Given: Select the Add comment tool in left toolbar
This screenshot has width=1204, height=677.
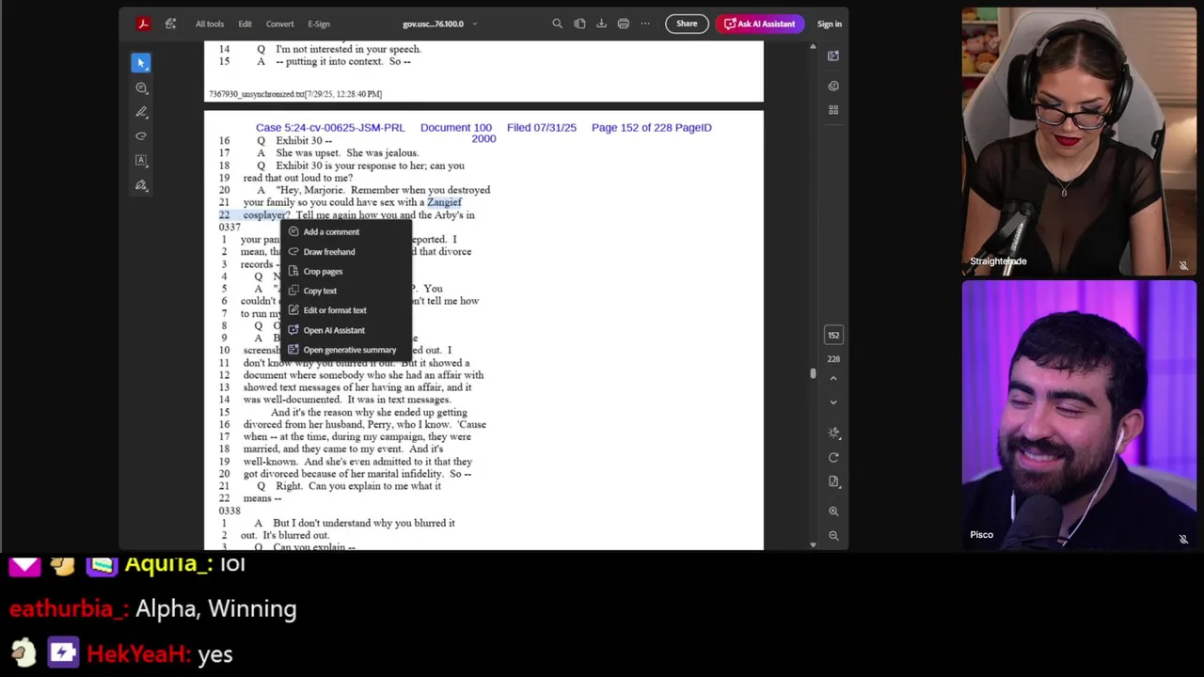Looking at the screenshot, I should (x=141, y=87).
